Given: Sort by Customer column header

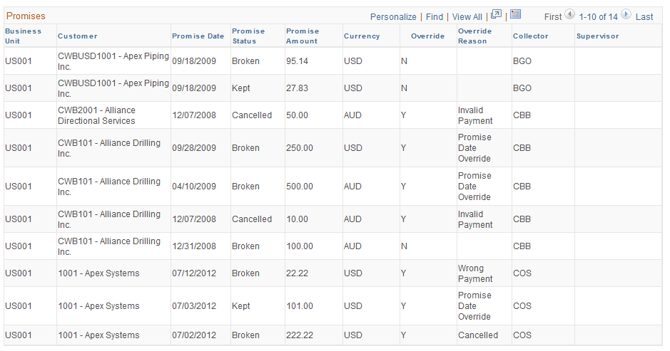Looking at the screenshot, I should 78,36.
